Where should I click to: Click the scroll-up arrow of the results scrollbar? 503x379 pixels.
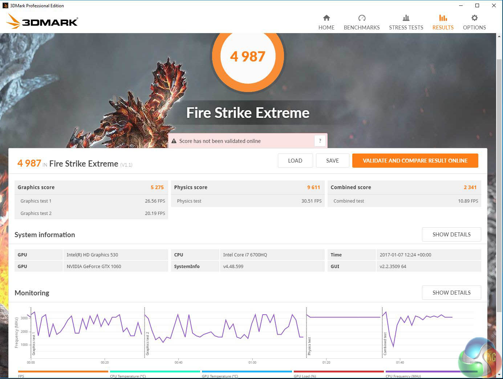(x=499, y=36)
